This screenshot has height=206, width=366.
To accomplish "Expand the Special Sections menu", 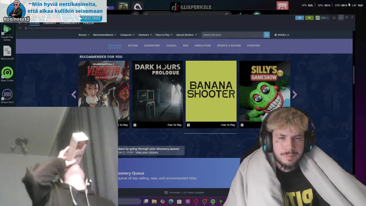I will 186,35.
